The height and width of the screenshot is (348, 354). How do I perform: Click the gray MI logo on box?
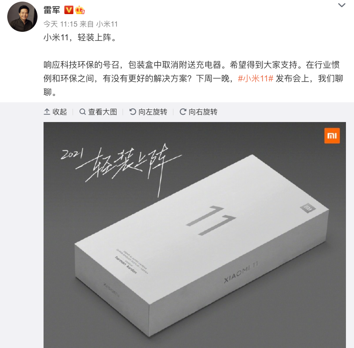pos(308,208)
